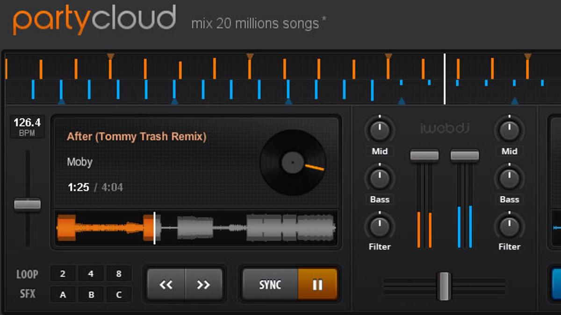Image resolution: width=561 pixels, height=315 pixels.
Task: Activate the 8-beat loop button
Action: pyautogui.click(x=119, y=274)
